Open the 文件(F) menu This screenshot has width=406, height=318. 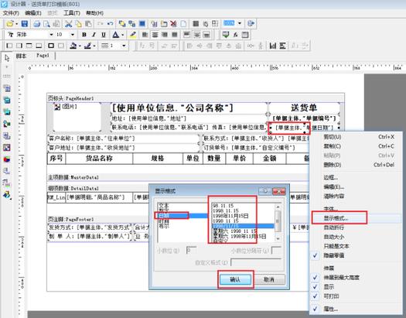(x=11, y=13)
